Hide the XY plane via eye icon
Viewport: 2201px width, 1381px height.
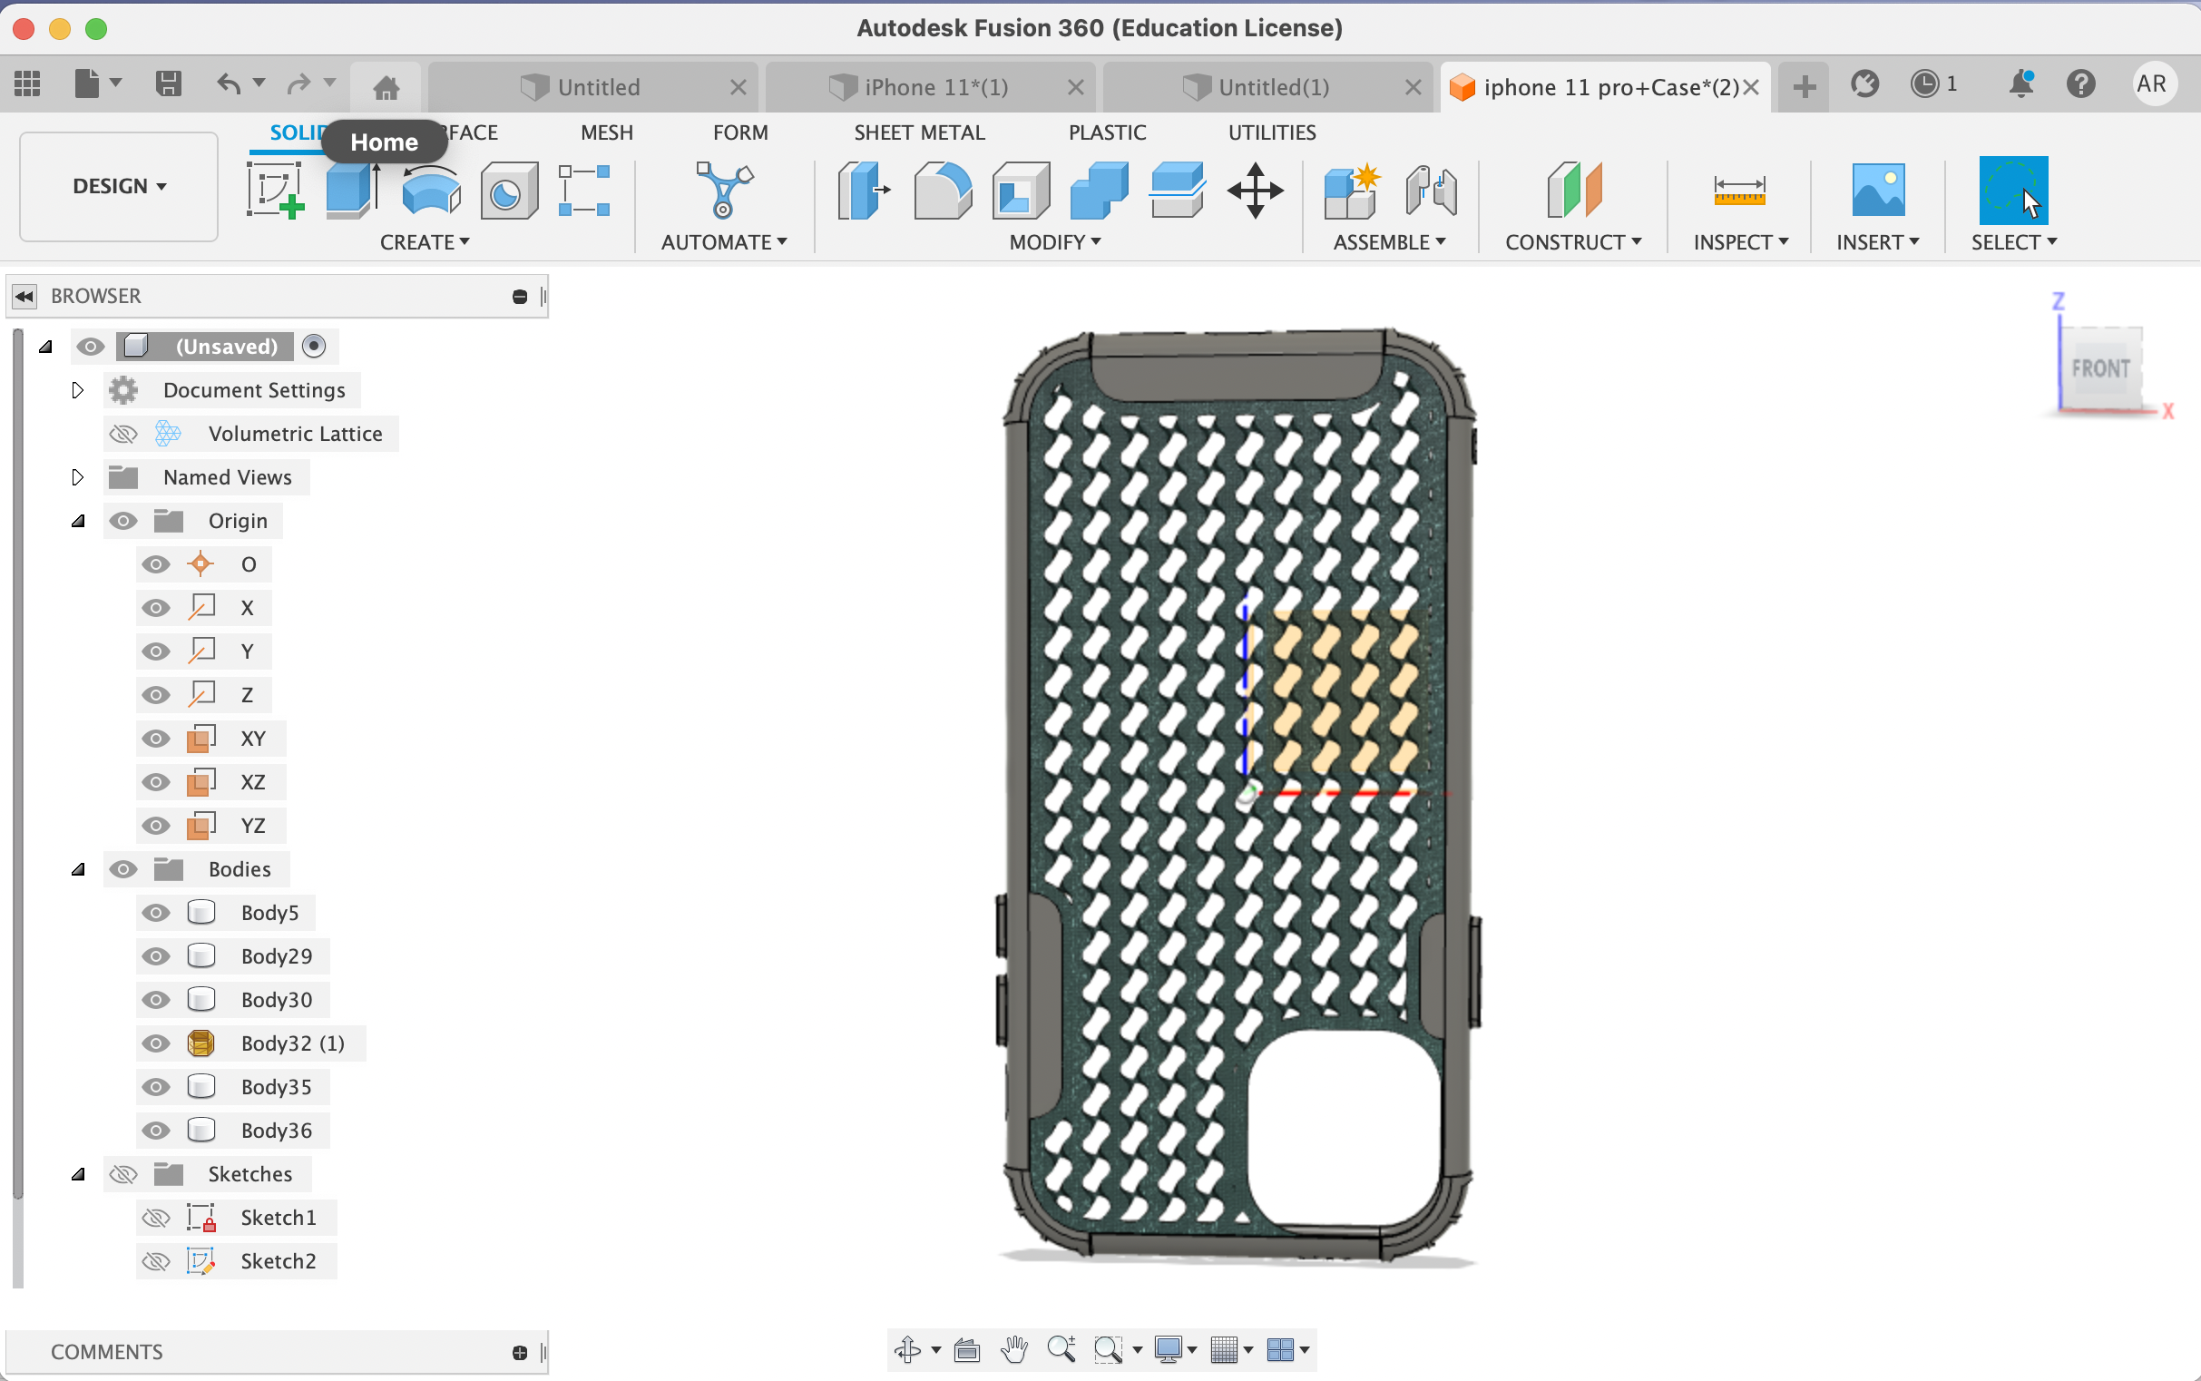(156, 738)
